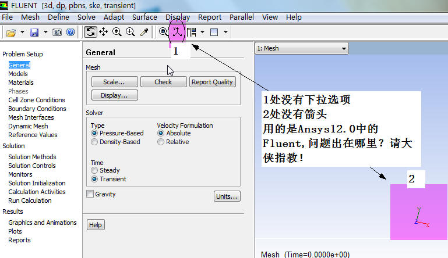Image resolution: width=448 pixels, height=258 pixels.
Task: Open Boundary Conditions task page
Action: pos(37,109)
